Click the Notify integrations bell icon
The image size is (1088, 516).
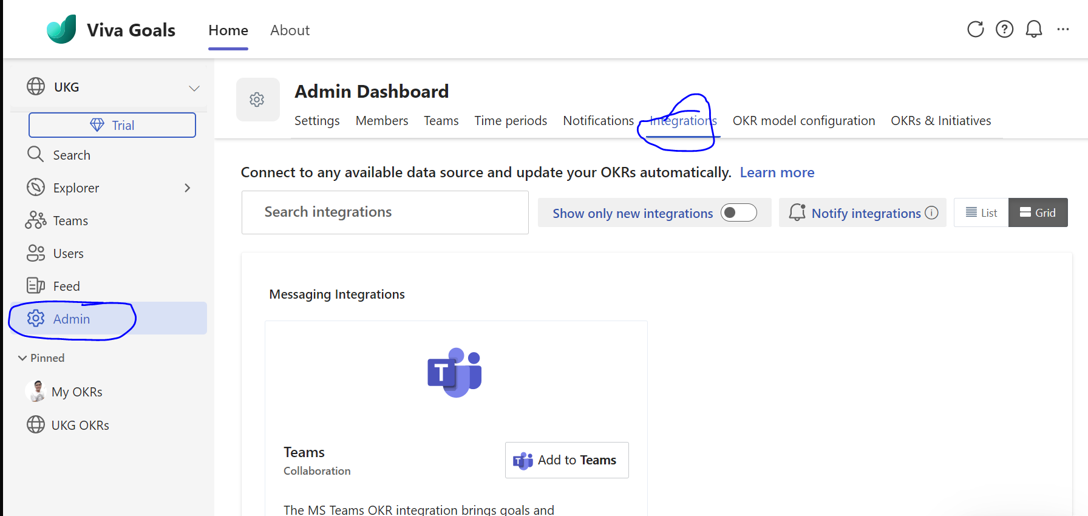pos(797,212)
